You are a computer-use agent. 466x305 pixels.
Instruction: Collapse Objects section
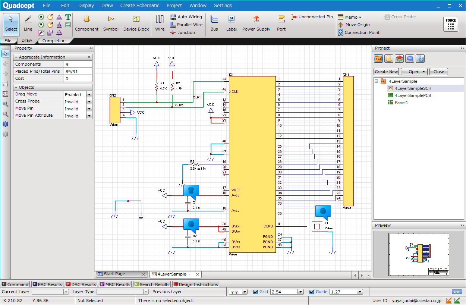tap(16, 87)
